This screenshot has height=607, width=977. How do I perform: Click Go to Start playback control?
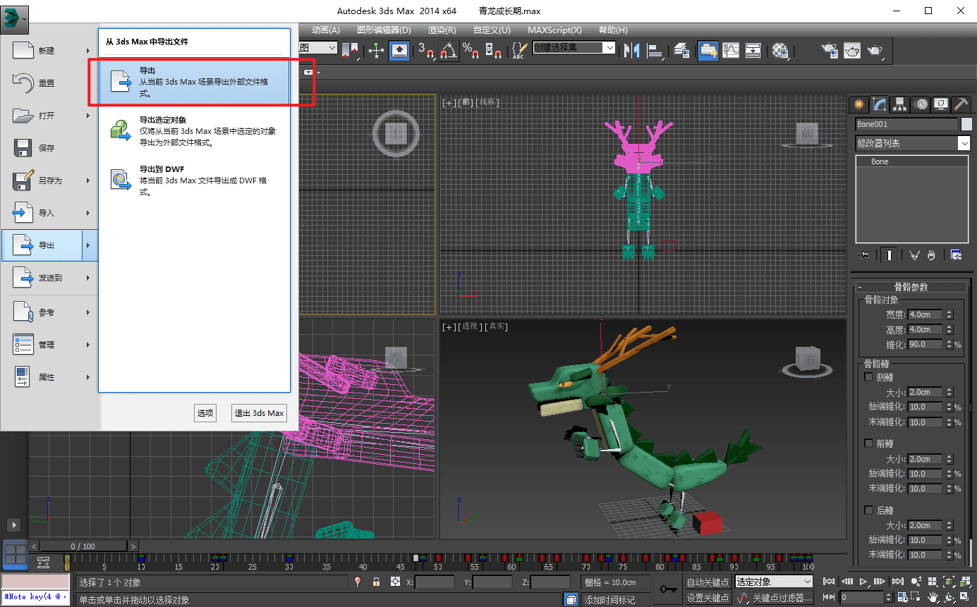pyautogui.click(x=830, y=582)
